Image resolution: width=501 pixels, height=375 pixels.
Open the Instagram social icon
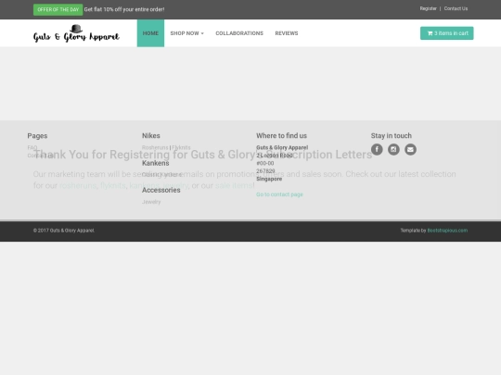click(x=393, y=149)
